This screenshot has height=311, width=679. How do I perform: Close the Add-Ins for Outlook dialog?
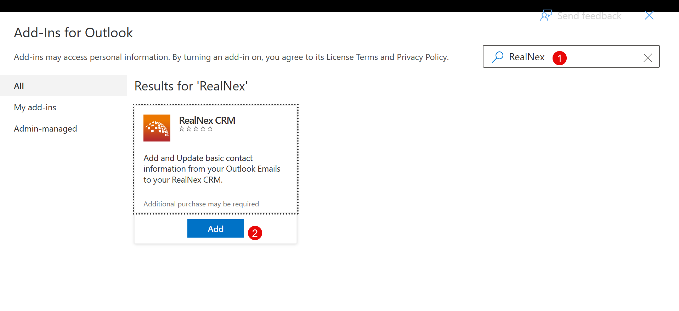649,15
